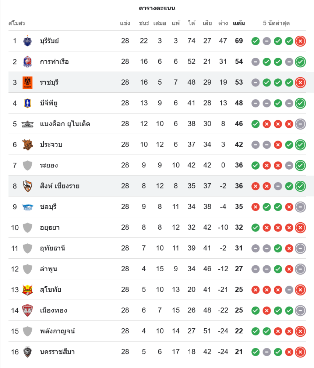Click the สุโขทัย club crest
The width and height of the screenshot is (314, 368).
(28, 290)
